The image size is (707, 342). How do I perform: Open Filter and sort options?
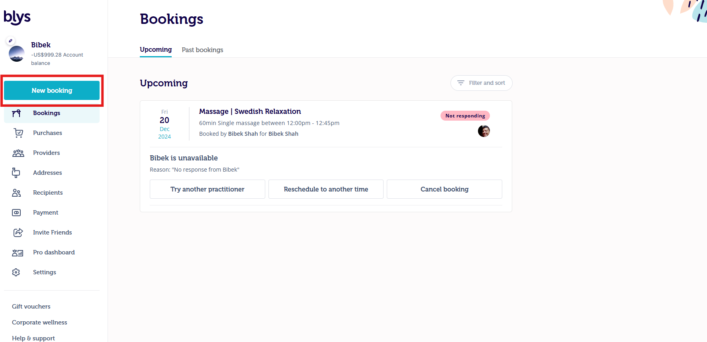pyautogui.click(x=481, y=83)
